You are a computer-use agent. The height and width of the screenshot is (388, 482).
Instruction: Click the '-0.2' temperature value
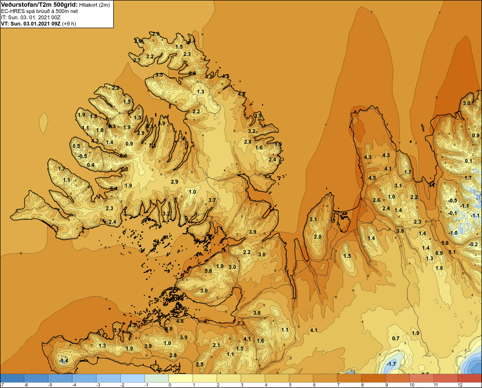click(x=474, y=244)
